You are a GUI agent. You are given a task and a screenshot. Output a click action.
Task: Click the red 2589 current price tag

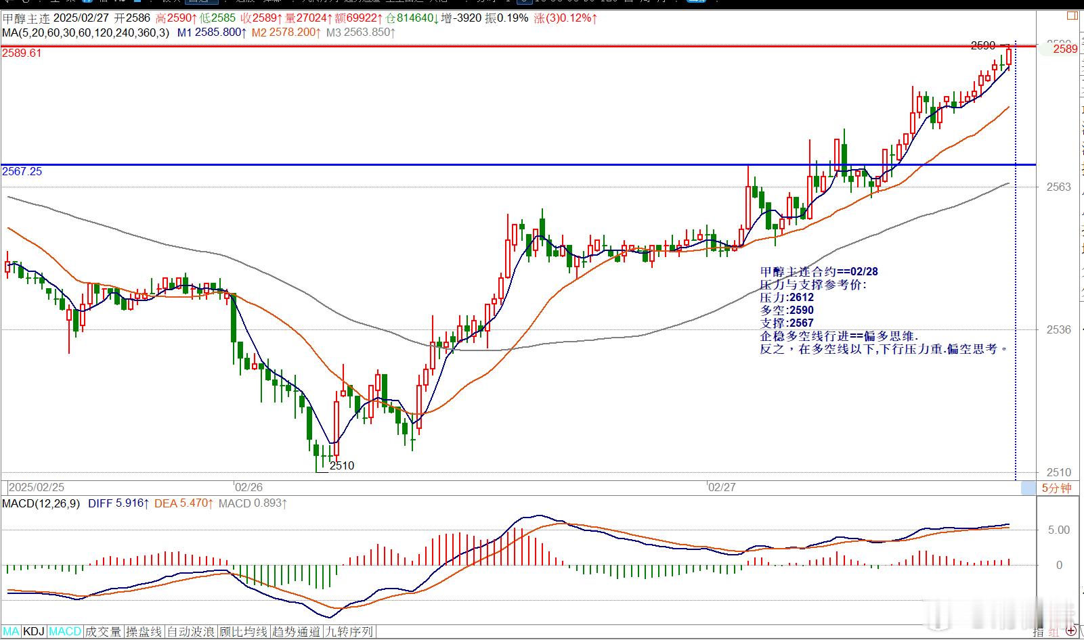1065,49
